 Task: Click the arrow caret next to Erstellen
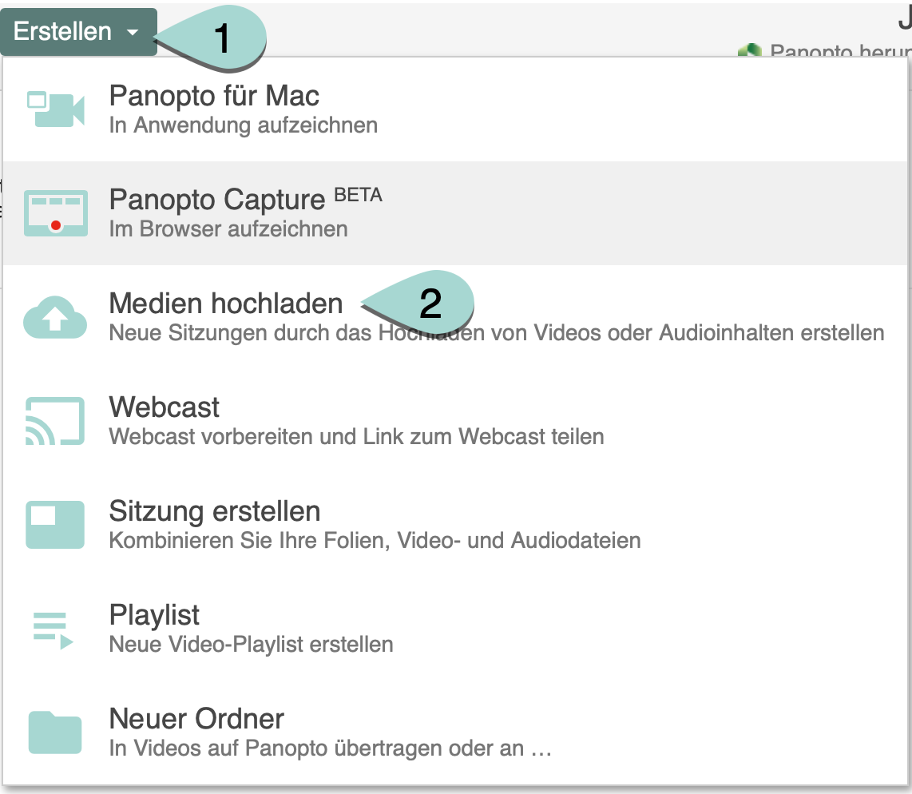click(133, 33)
